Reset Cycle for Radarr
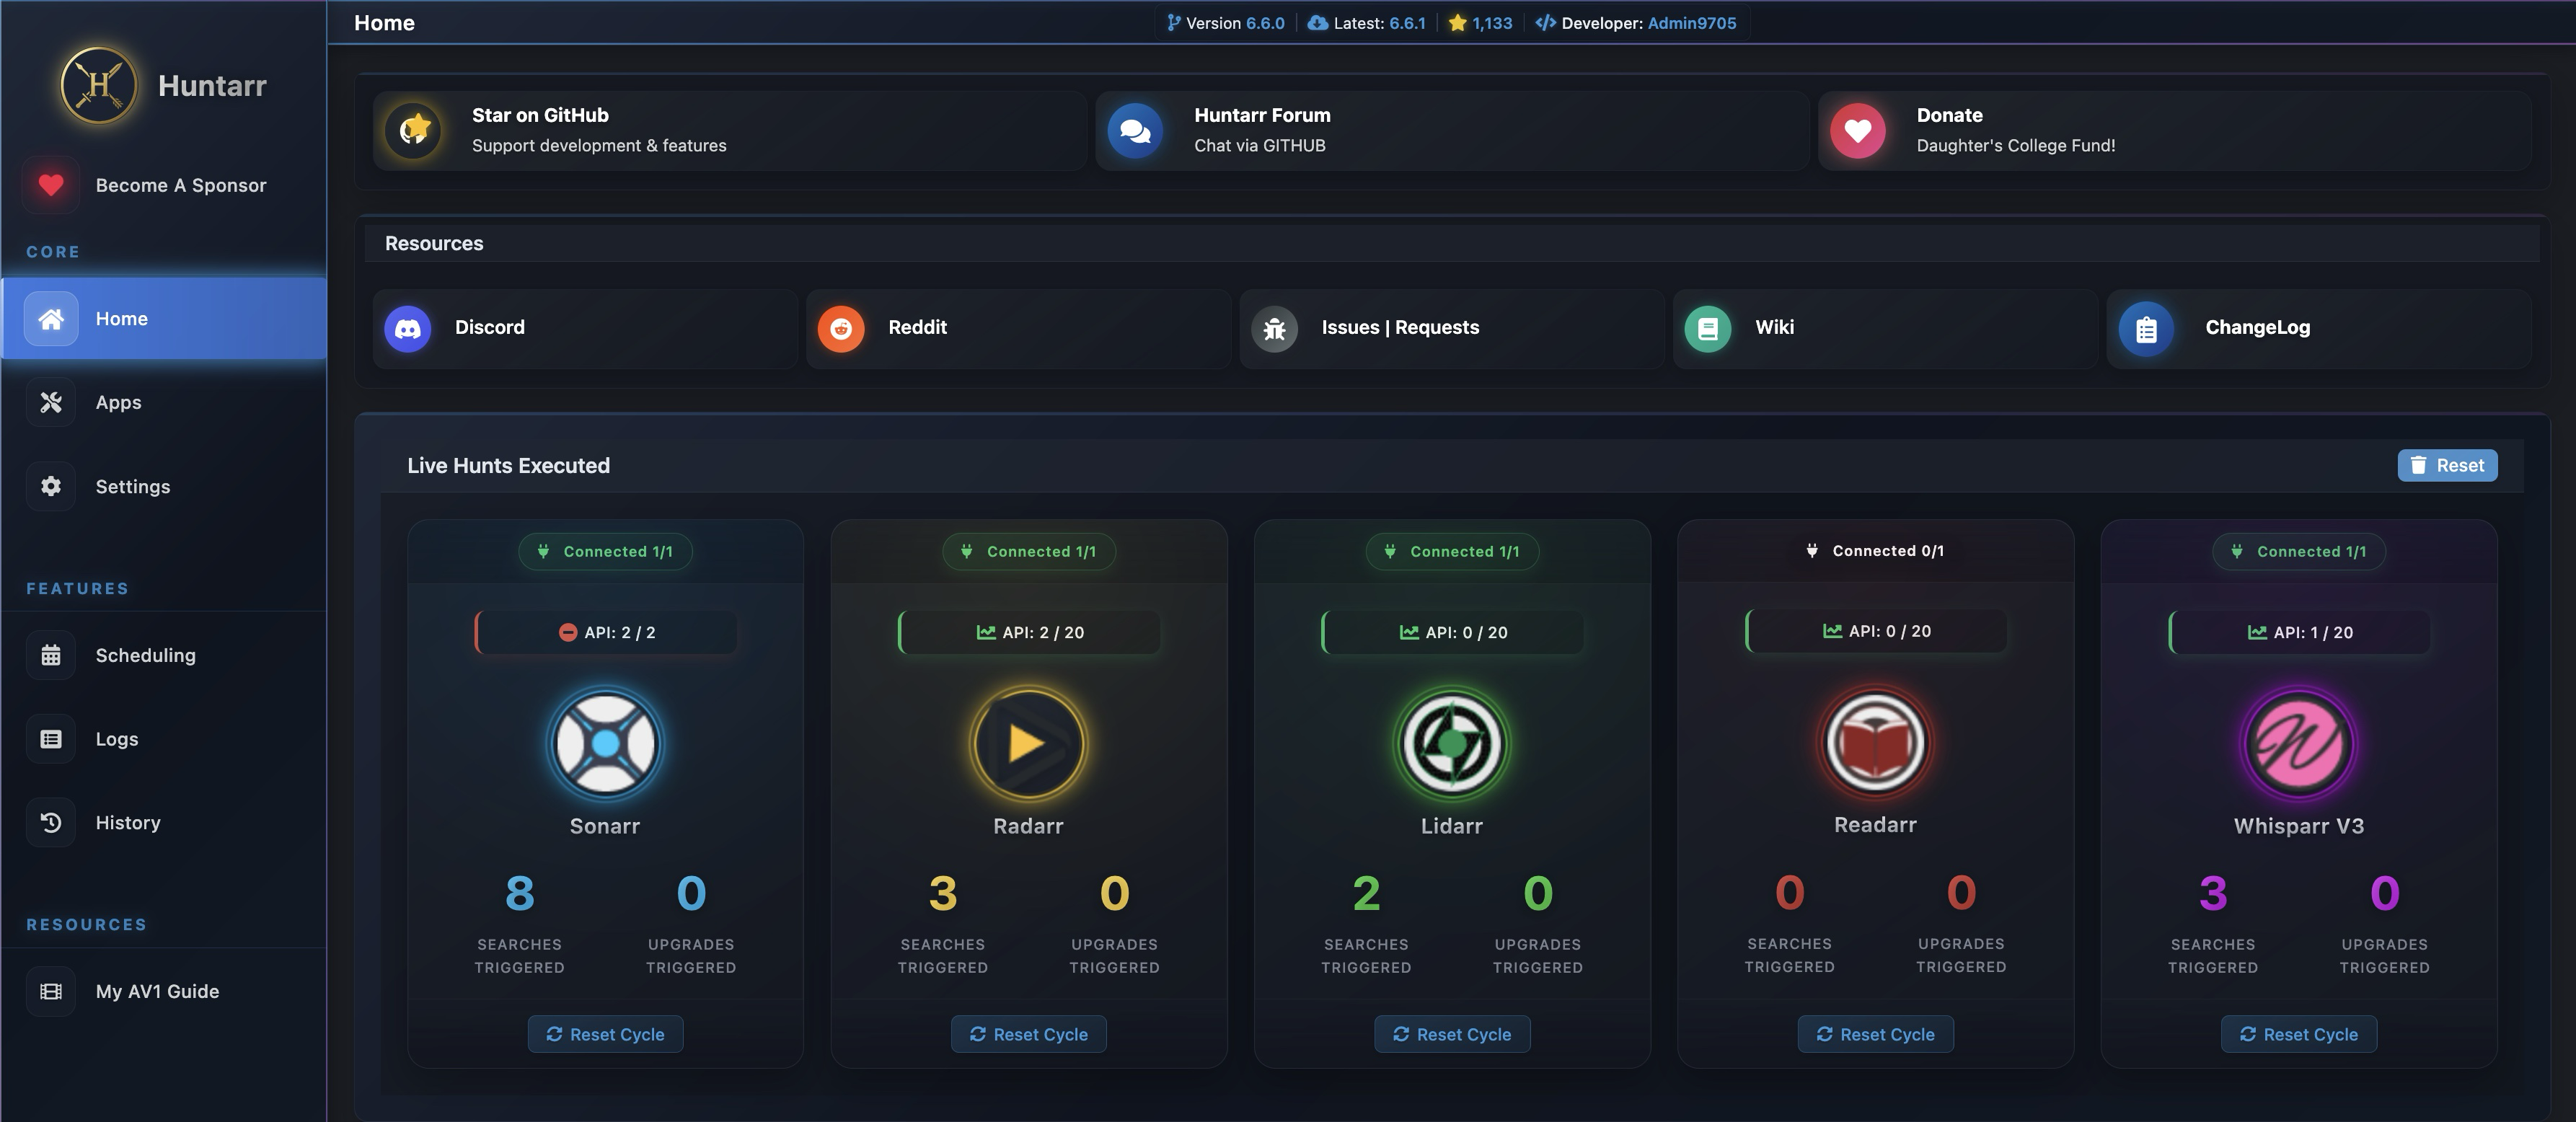Viewport: 2576px width, 1122px height. (x=1028, y=1034)
